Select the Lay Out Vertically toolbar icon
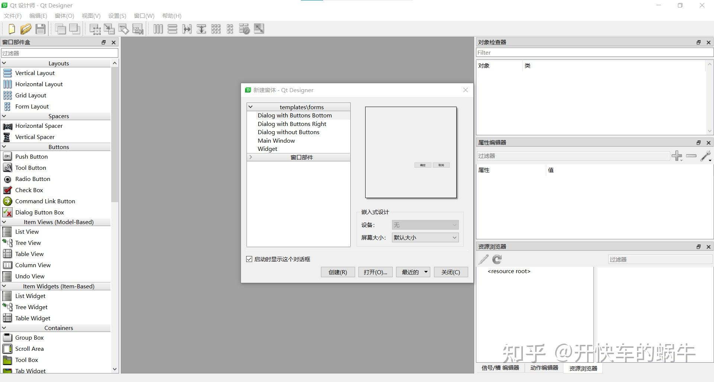The height and width of the screenshot is (382, 714). (172, 29)
